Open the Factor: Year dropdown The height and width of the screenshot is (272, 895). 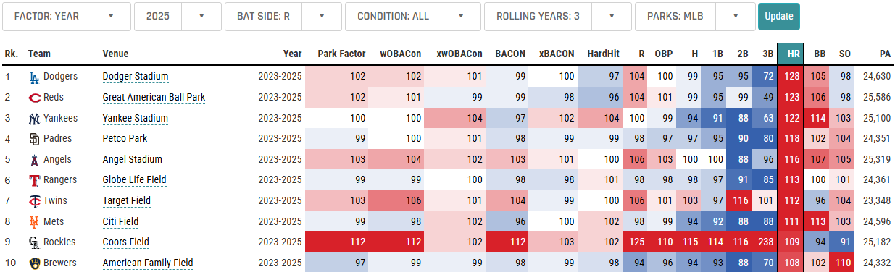pyautogui.click(x=67, y=16)
